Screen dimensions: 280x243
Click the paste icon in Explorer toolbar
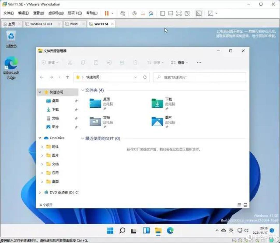(x=96, y=63)
